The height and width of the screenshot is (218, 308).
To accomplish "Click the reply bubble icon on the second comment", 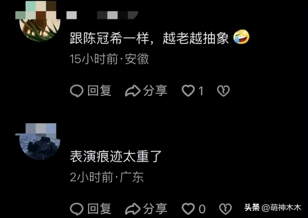I will [76, 209].
